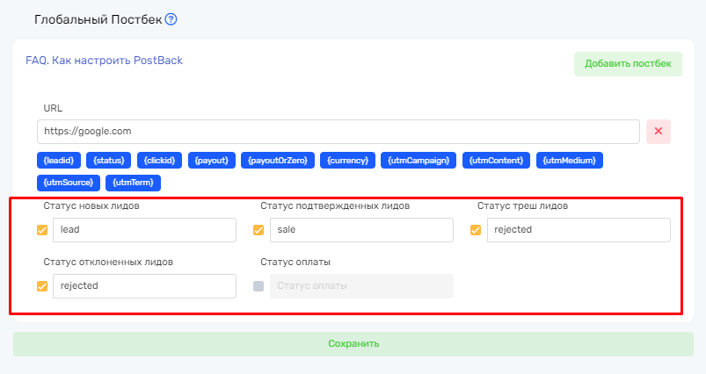Add the {clickid} macro tag
The width and height of the screenshot is (706, 374).
[x=161, y=161]
